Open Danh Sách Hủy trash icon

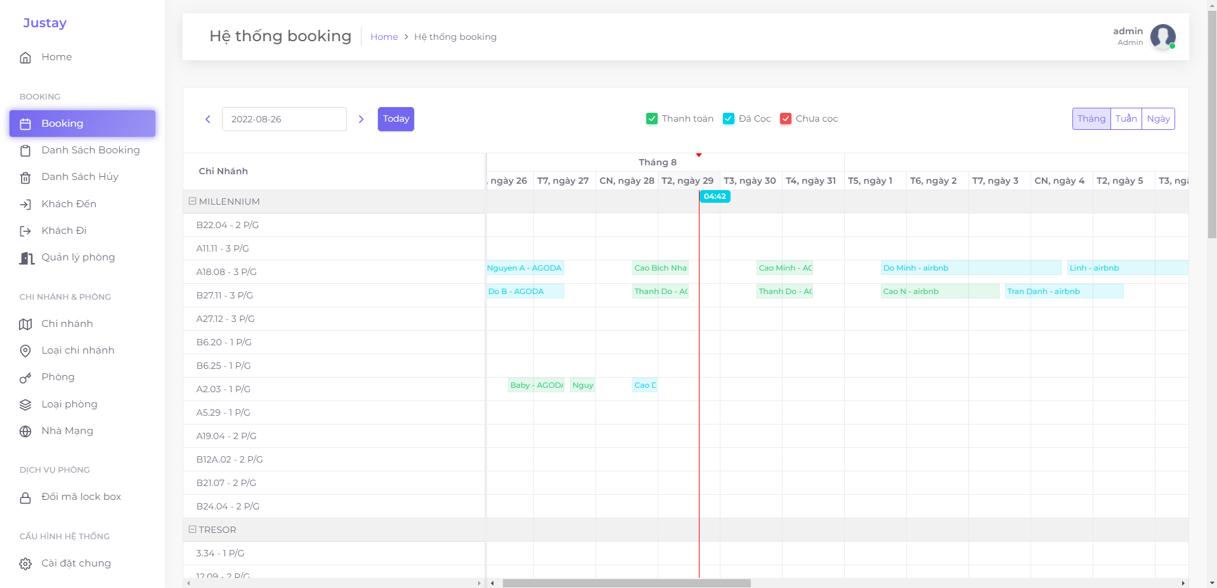click(x=25, y=177)
